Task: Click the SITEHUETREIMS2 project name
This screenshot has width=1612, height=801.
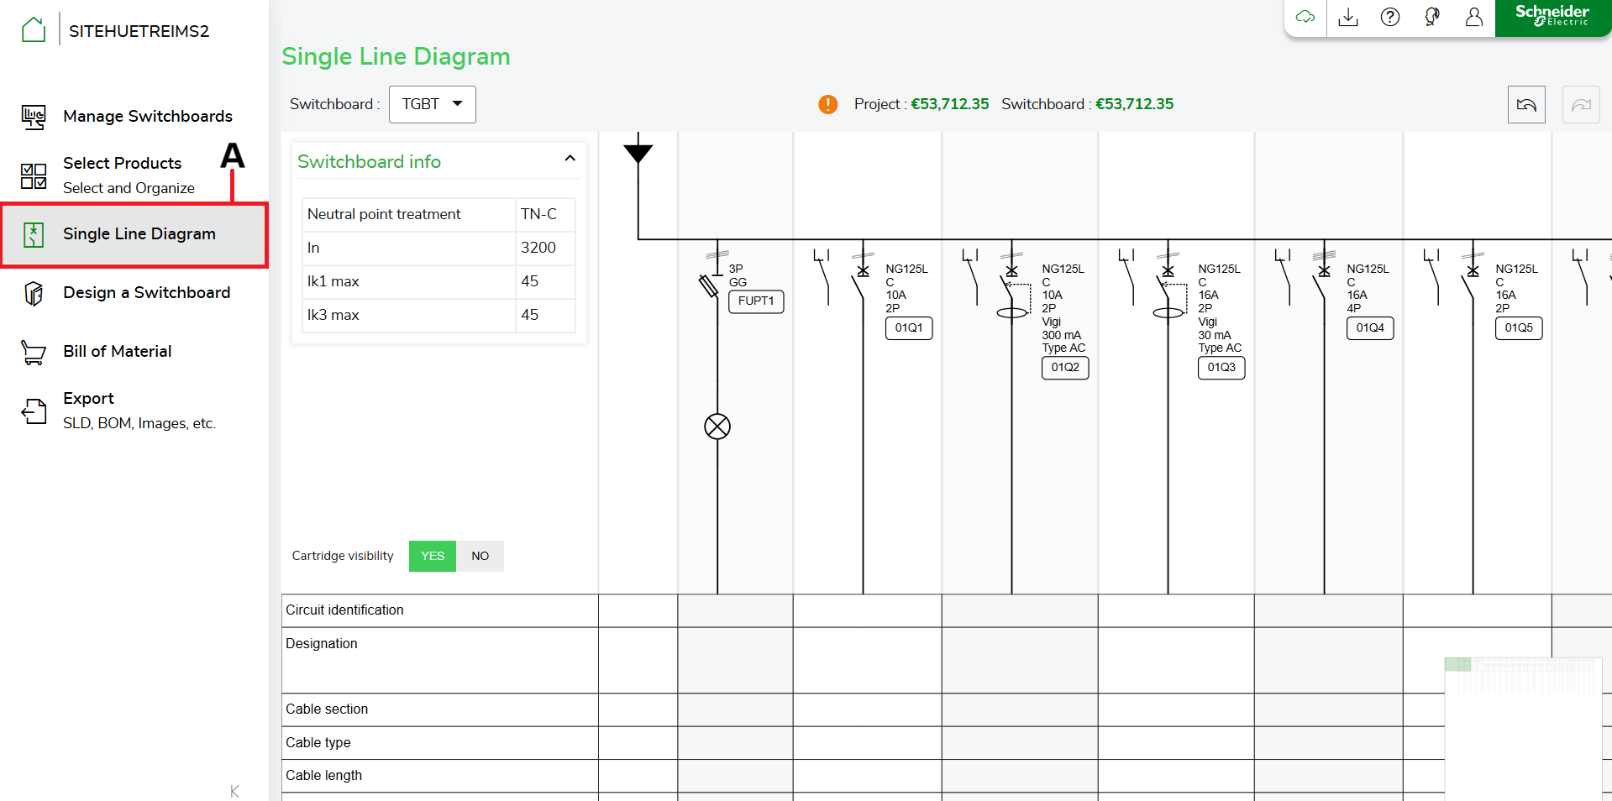Action: pyautogui.click(x=139, y=31)
